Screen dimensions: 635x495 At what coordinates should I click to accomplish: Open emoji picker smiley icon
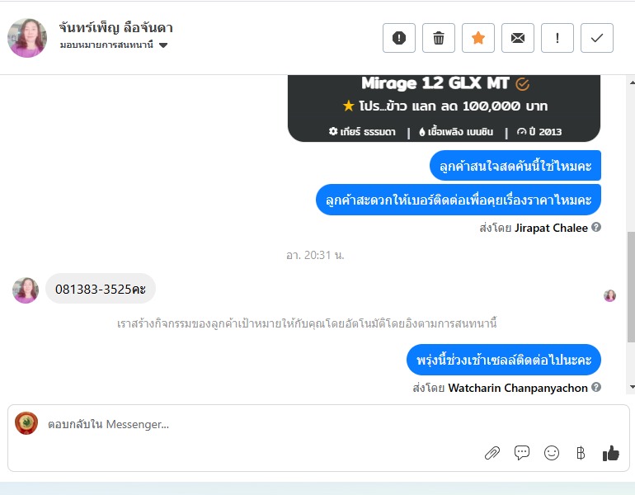[552, 453]
